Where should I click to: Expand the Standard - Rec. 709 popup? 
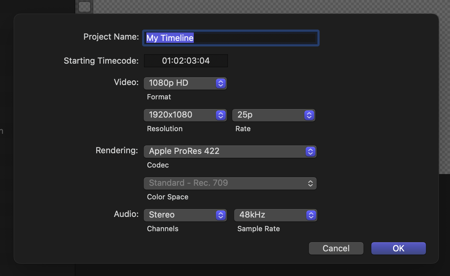[x=230, y=183]
